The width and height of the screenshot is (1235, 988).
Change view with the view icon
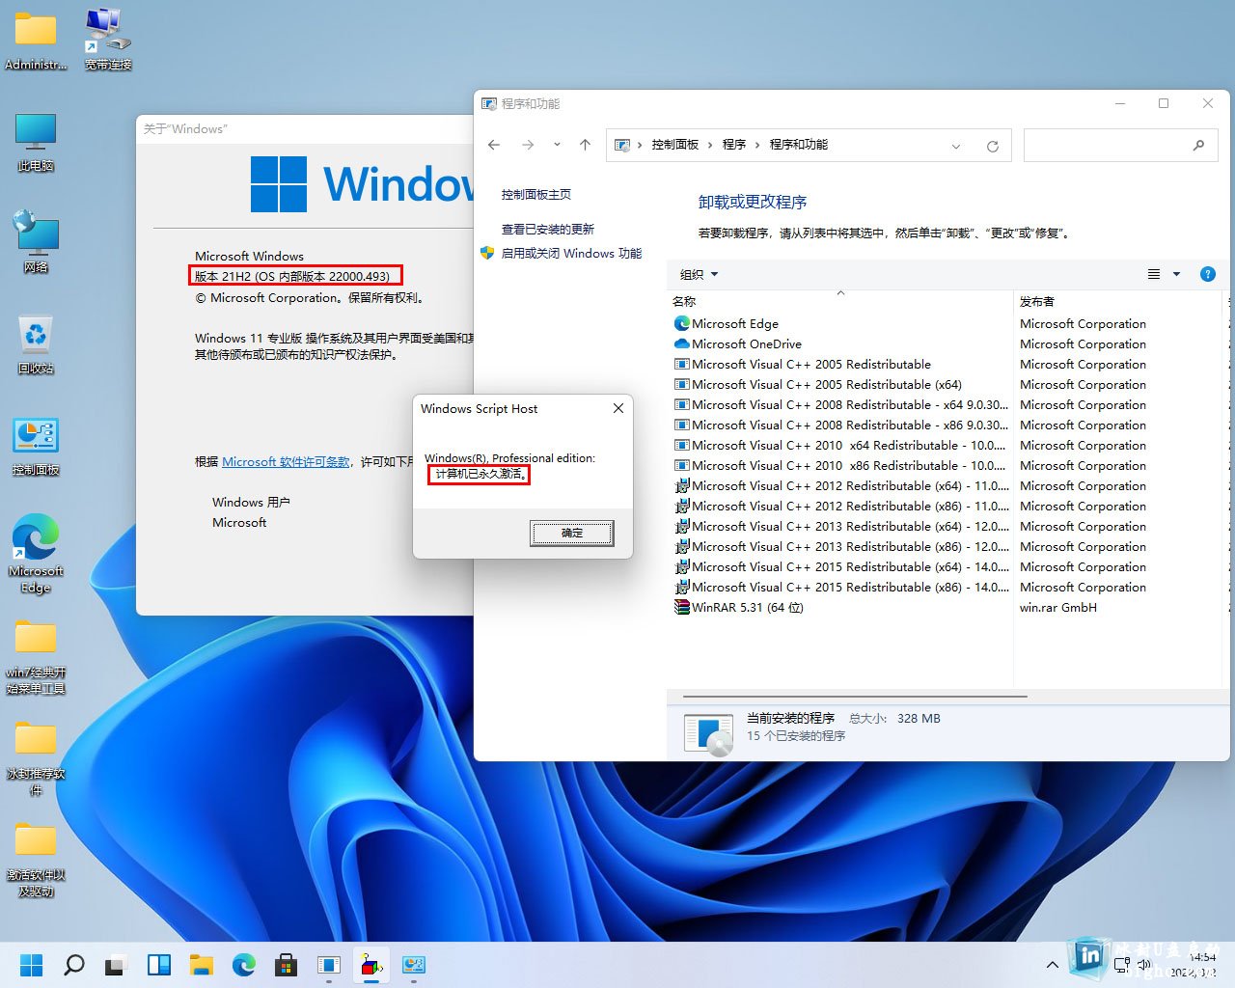point(1154,274)
